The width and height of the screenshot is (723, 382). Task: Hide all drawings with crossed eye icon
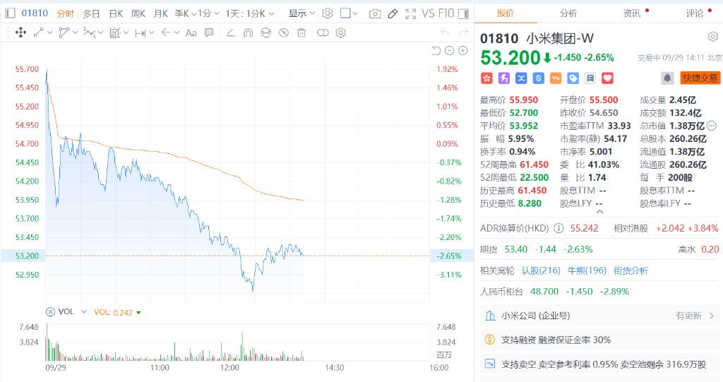284,32
